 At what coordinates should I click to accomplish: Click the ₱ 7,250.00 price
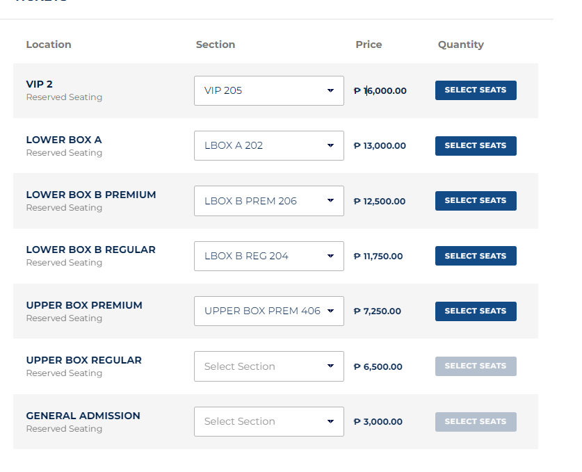tap(378, 311)
